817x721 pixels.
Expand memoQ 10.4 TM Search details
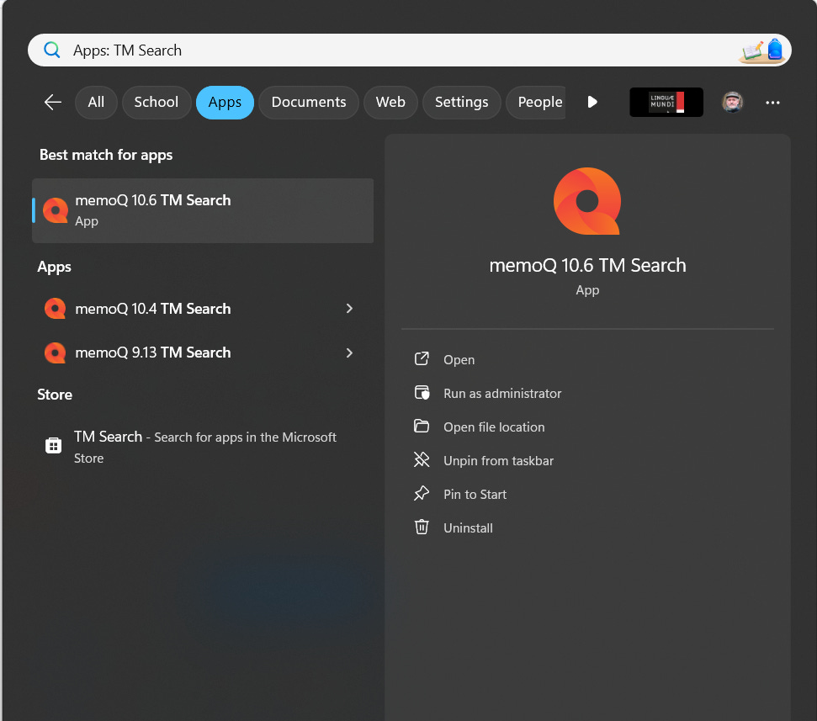[x=349, y=309]
